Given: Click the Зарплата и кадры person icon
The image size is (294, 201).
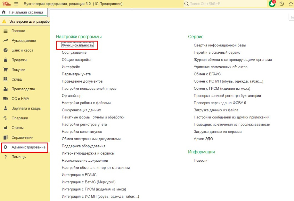Looking at the screenshot, I should 6,108.
